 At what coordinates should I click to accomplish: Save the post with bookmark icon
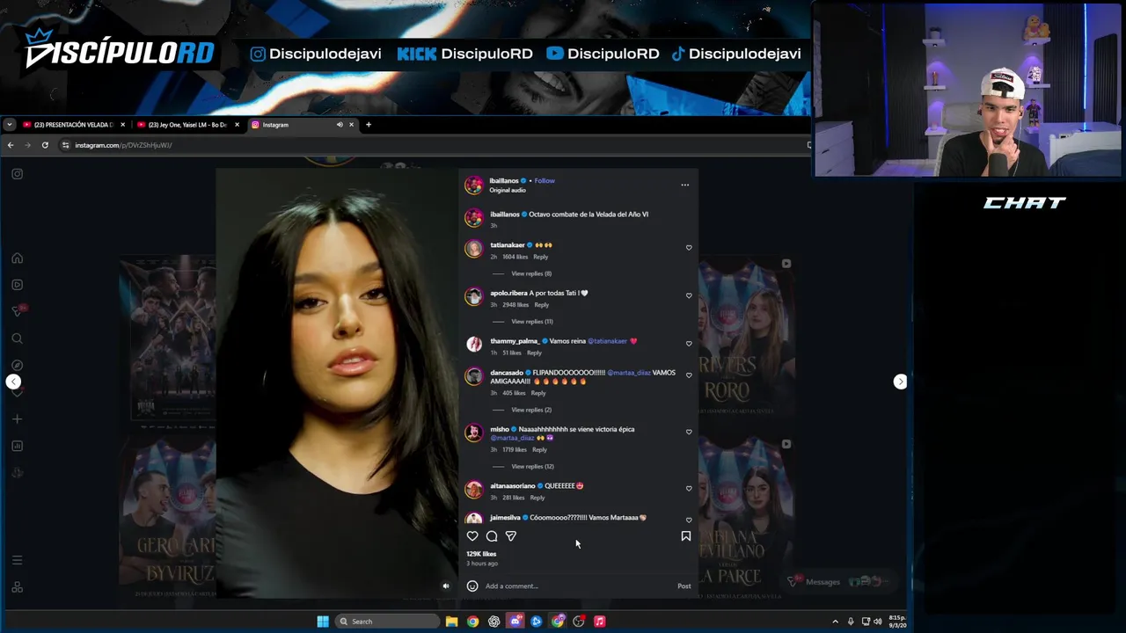(x=686, y=536)
